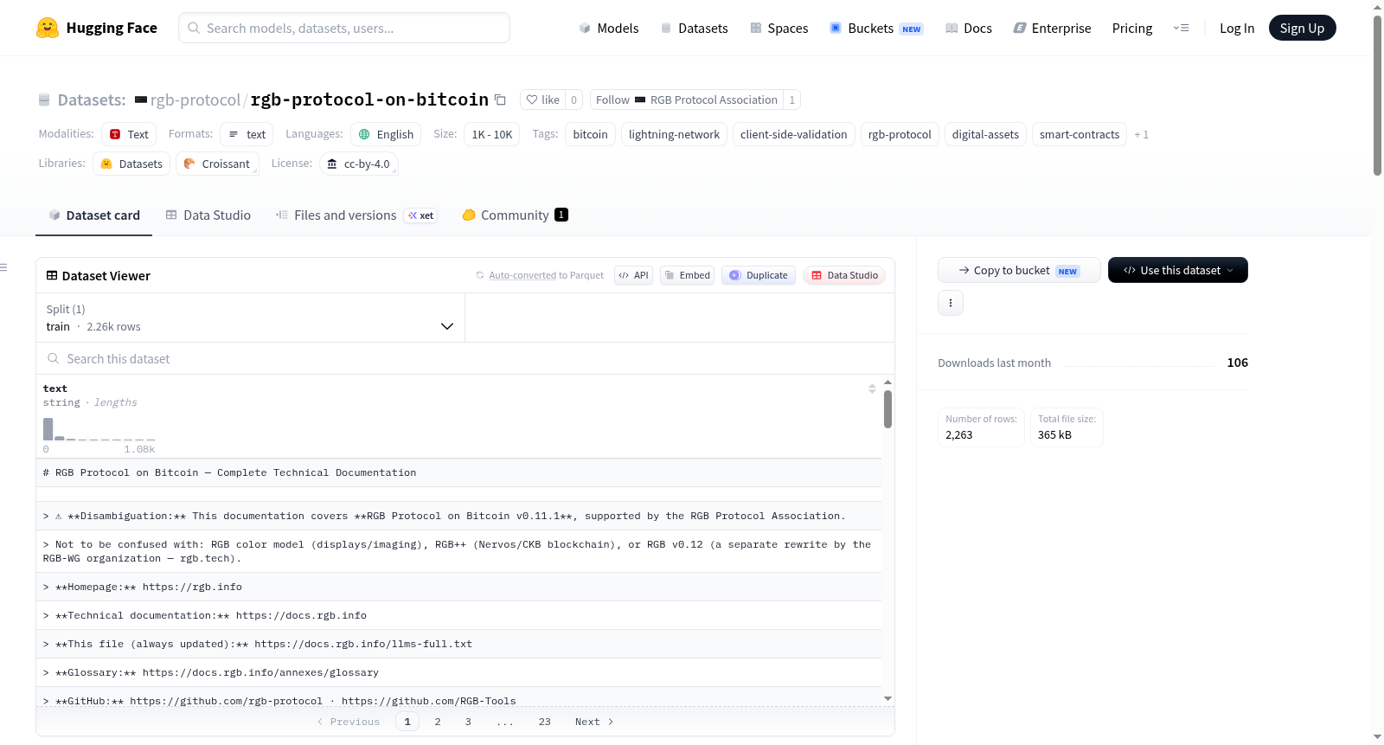Select the digital-assets tag
The height and width of the screenshot is (745, 1384).
(x=985, y=134)
